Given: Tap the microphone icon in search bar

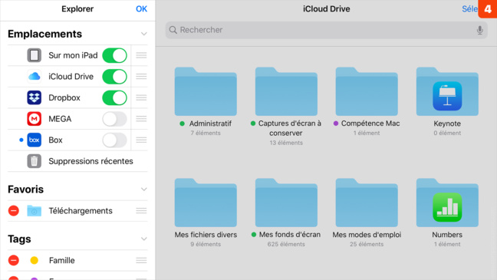Looking at the screenshot, I should point(479,30).
